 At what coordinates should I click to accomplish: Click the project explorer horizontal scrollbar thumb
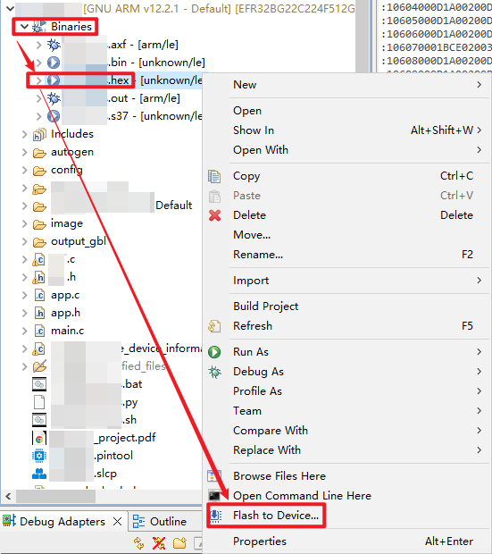pyautogui.click(x=55, y=497)
